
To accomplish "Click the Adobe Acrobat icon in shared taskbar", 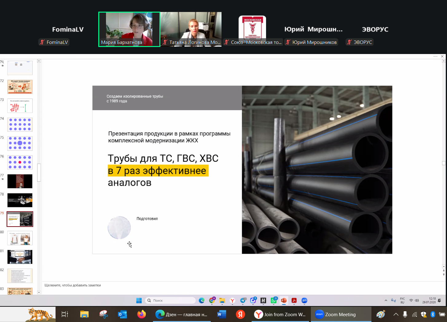I will point(294,301).
